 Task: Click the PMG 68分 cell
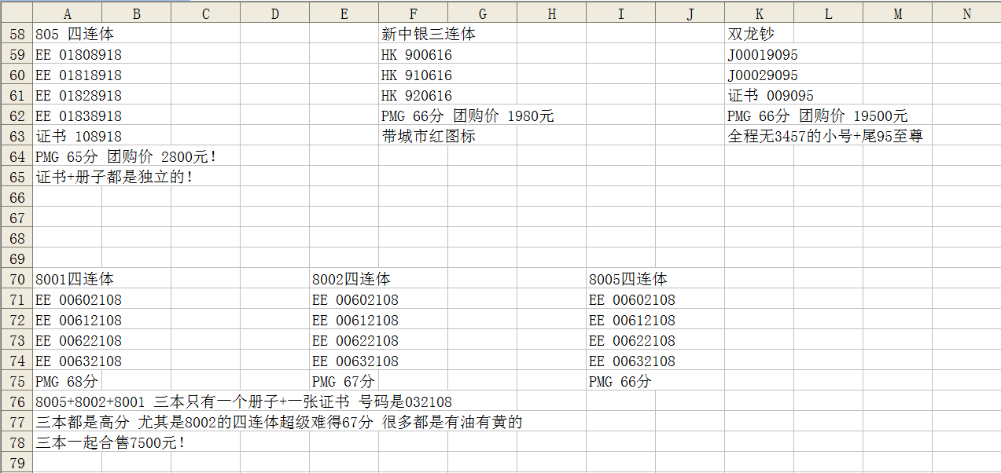click(x=67, y=382)
